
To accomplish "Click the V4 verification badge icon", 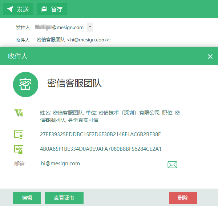I will point(19,113).
